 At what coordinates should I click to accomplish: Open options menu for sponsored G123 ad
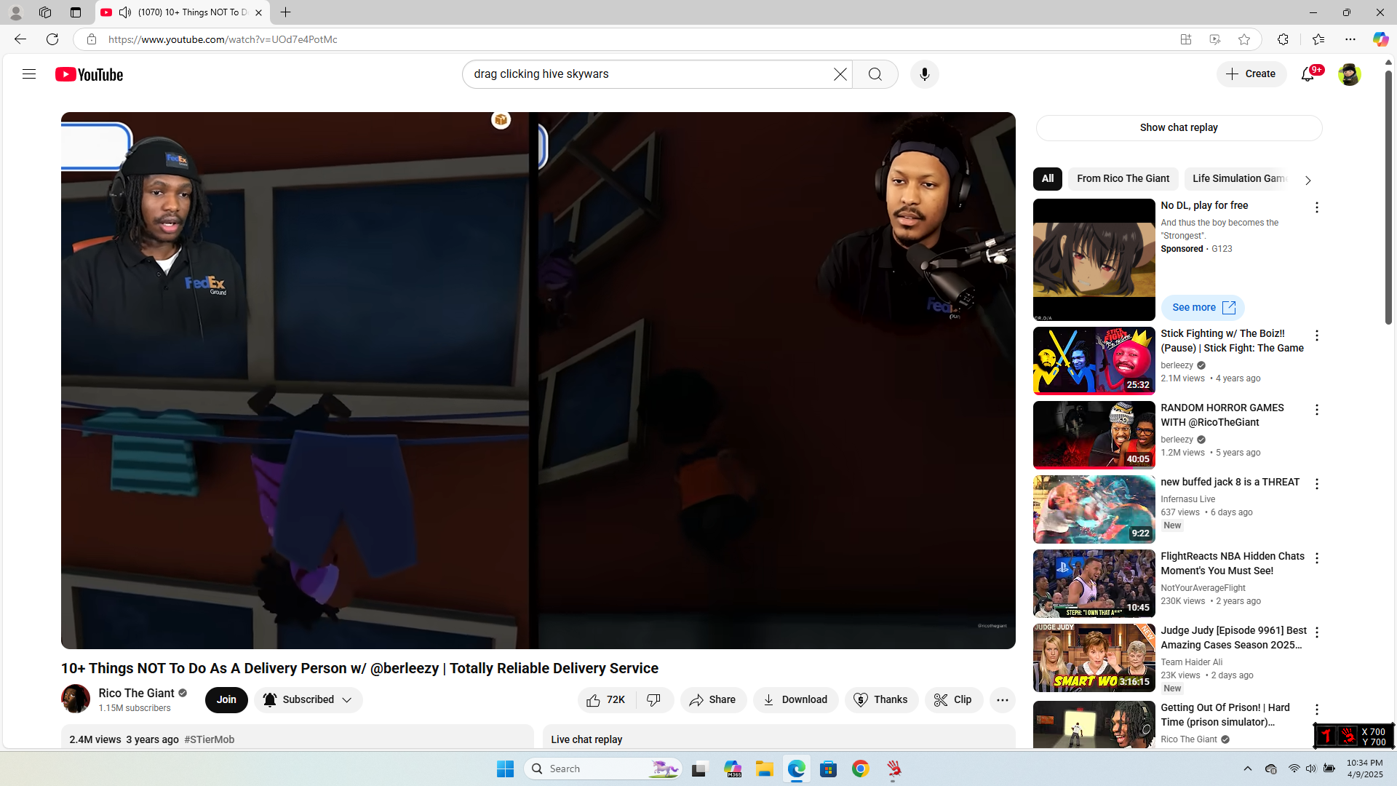point(1316,207)
